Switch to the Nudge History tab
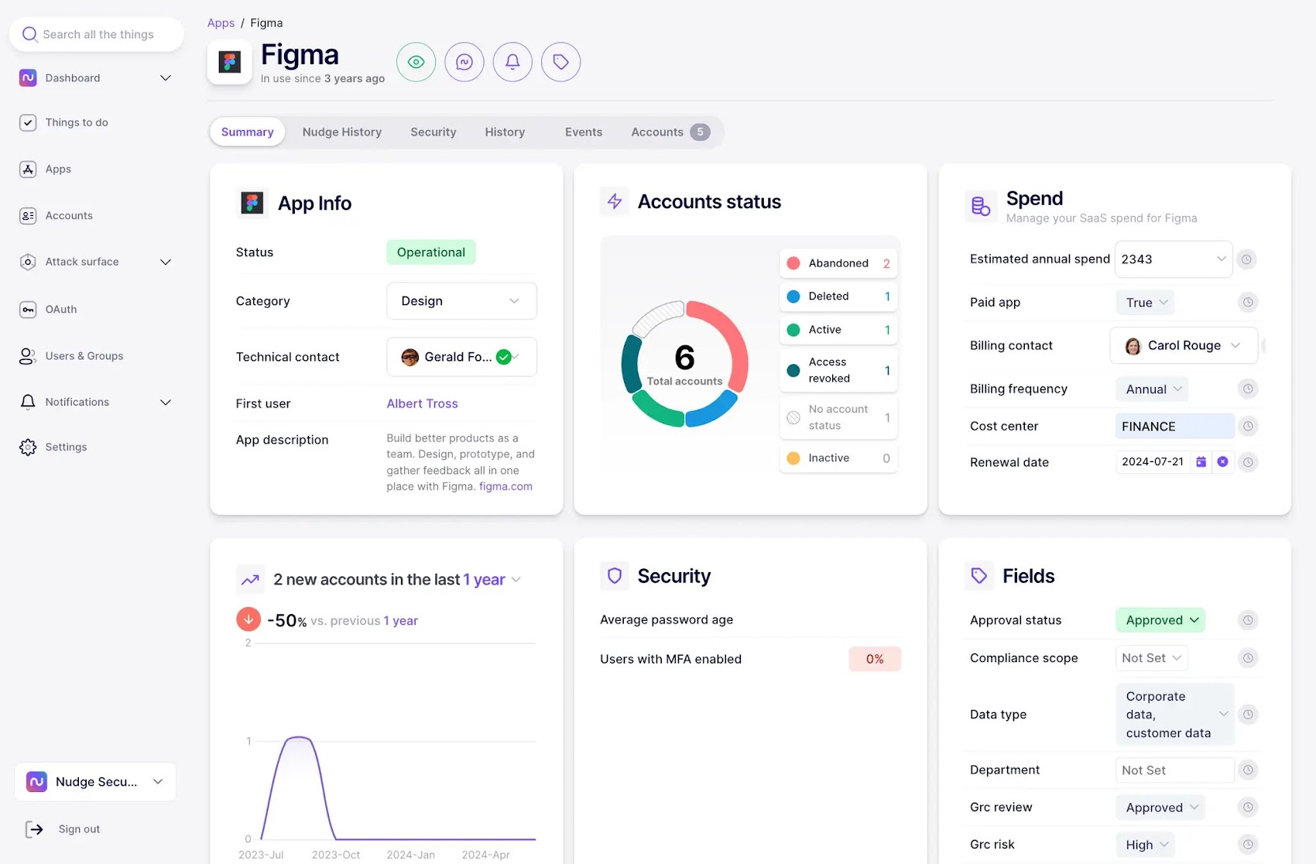The width and height of the screenshot is (1316, 864). tap(341, 132)
